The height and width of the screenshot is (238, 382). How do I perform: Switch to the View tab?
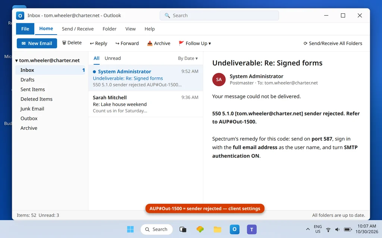[x=130, y=29]
